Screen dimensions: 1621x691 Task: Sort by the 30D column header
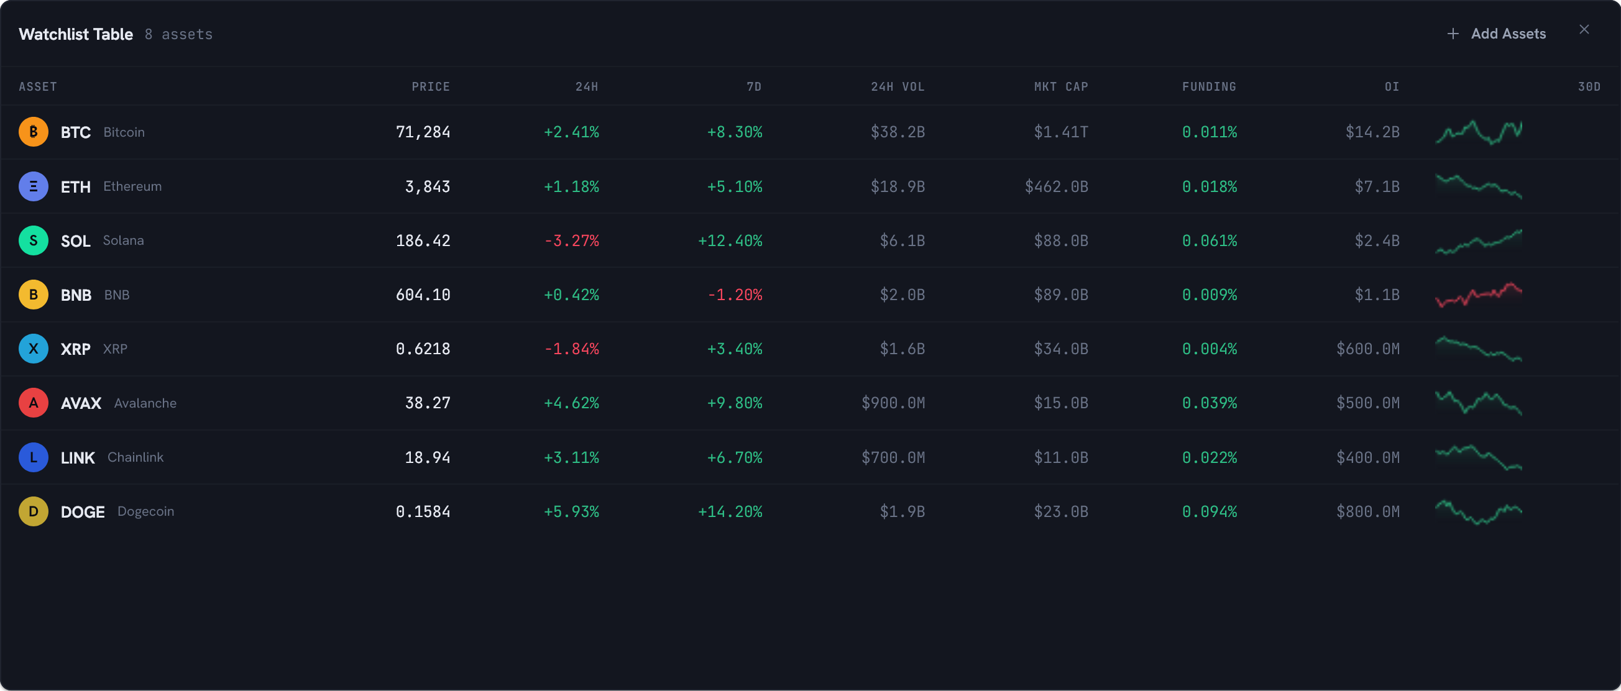1589,87
